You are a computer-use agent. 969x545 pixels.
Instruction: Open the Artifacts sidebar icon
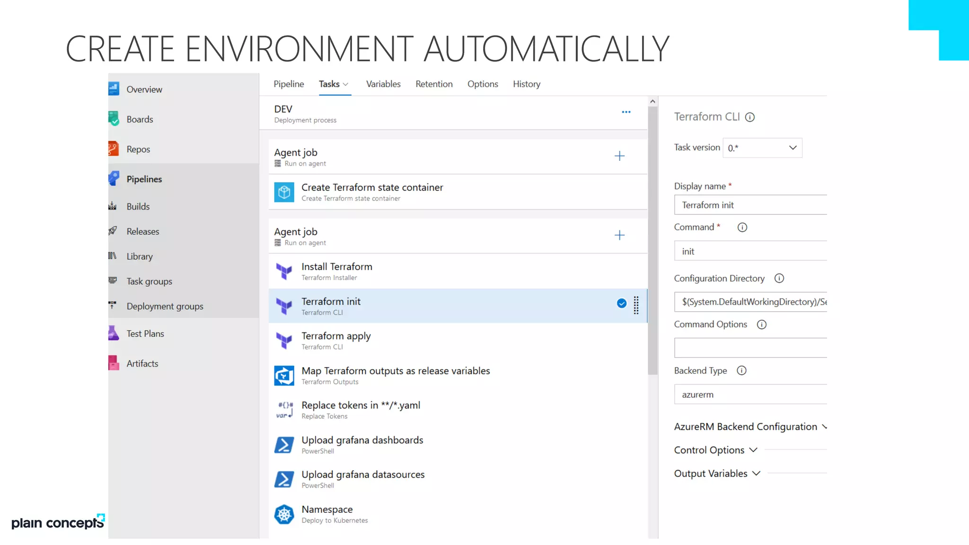(114, 363)
